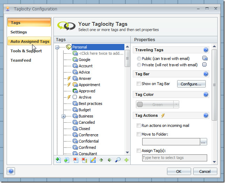225x183 pixels.
Task: Click the delete tag icon
Action: tap(75, 160)
